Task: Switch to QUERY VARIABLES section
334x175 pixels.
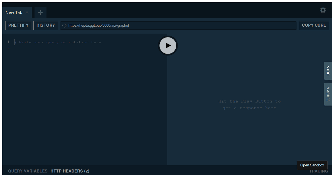Action: click(x=28, y=171)
